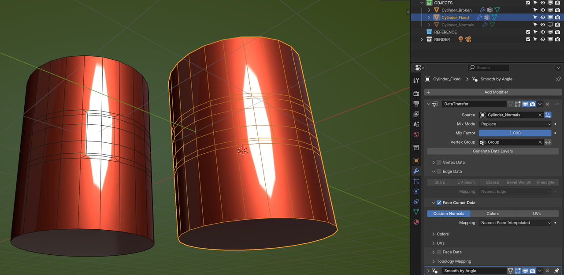Viewport: 564px width, 275px height.
Task: Open the Particles properties tab
Action: click(416, 181)
